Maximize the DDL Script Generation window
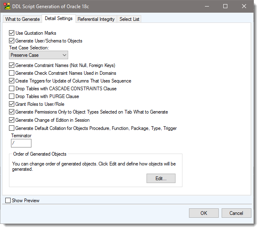260x230 pixels. (225, 6)
